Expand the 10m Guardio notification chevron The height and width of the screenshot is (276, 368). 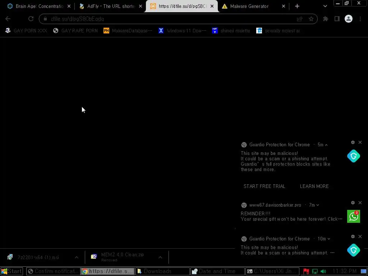click(329, 239)
